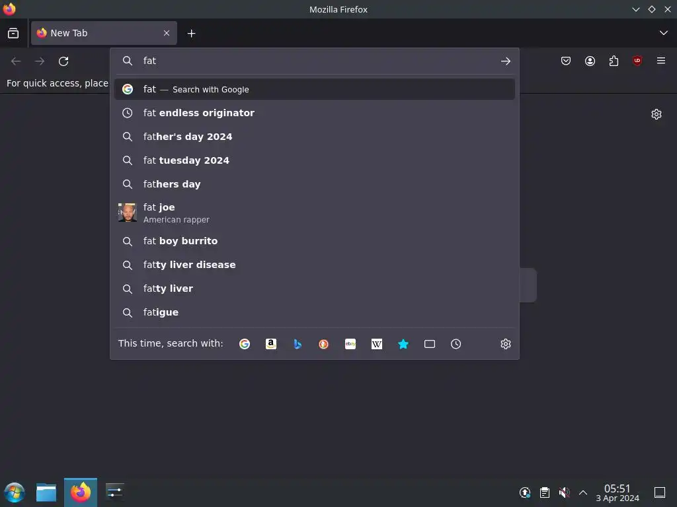Open the Start menu launcher
The width and height of the screenshot is (677, 507).
pos(15,492)
